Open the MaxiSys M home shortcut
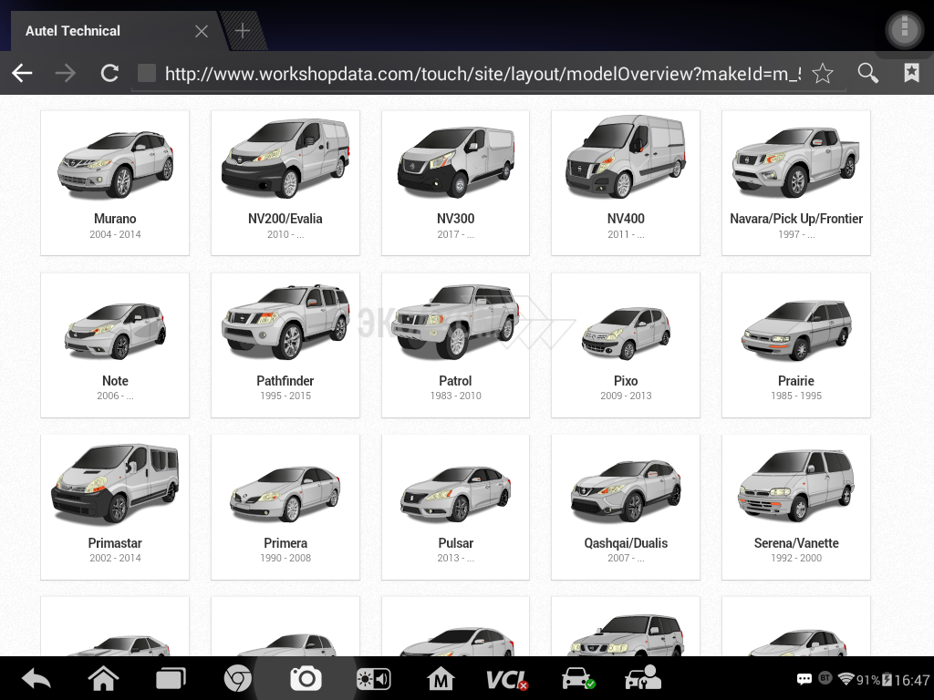934x700 pixels. 441,678
